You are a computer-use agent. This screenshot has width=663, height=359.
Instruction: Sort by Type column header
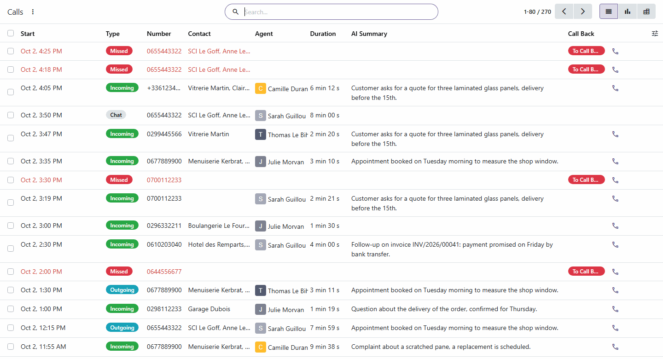pos(113,34)
